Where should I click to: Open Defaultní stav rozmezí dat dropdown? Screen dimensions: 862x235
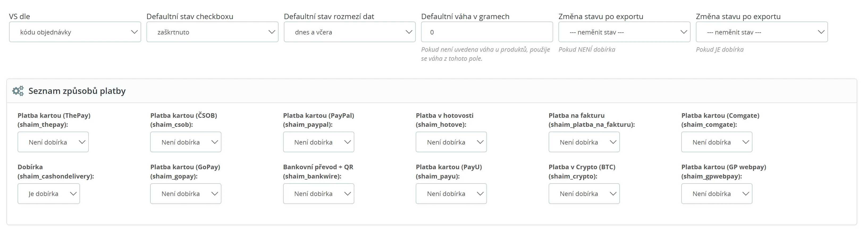(349, 32)
